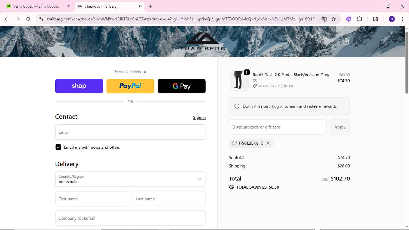This screenshot has height=230, width=409.
Task: Click the Last name field
Action: (169, 199)
